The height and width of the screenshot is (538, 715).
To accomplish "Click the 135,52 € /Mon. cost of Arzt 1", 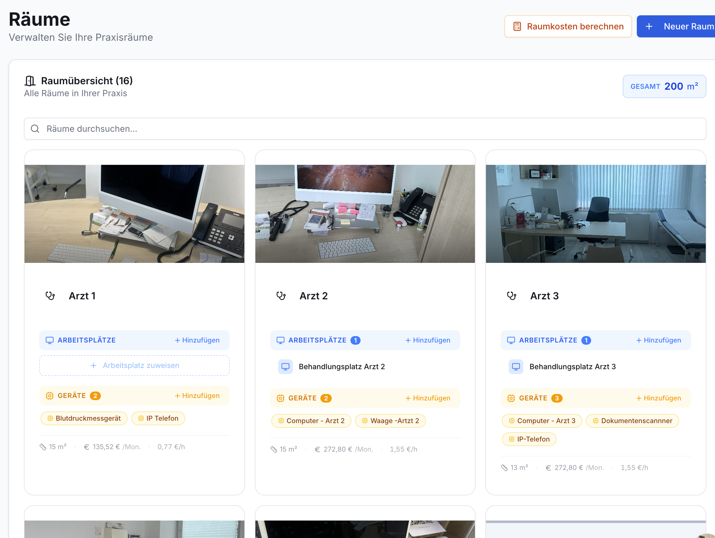I will pos(112,447).
